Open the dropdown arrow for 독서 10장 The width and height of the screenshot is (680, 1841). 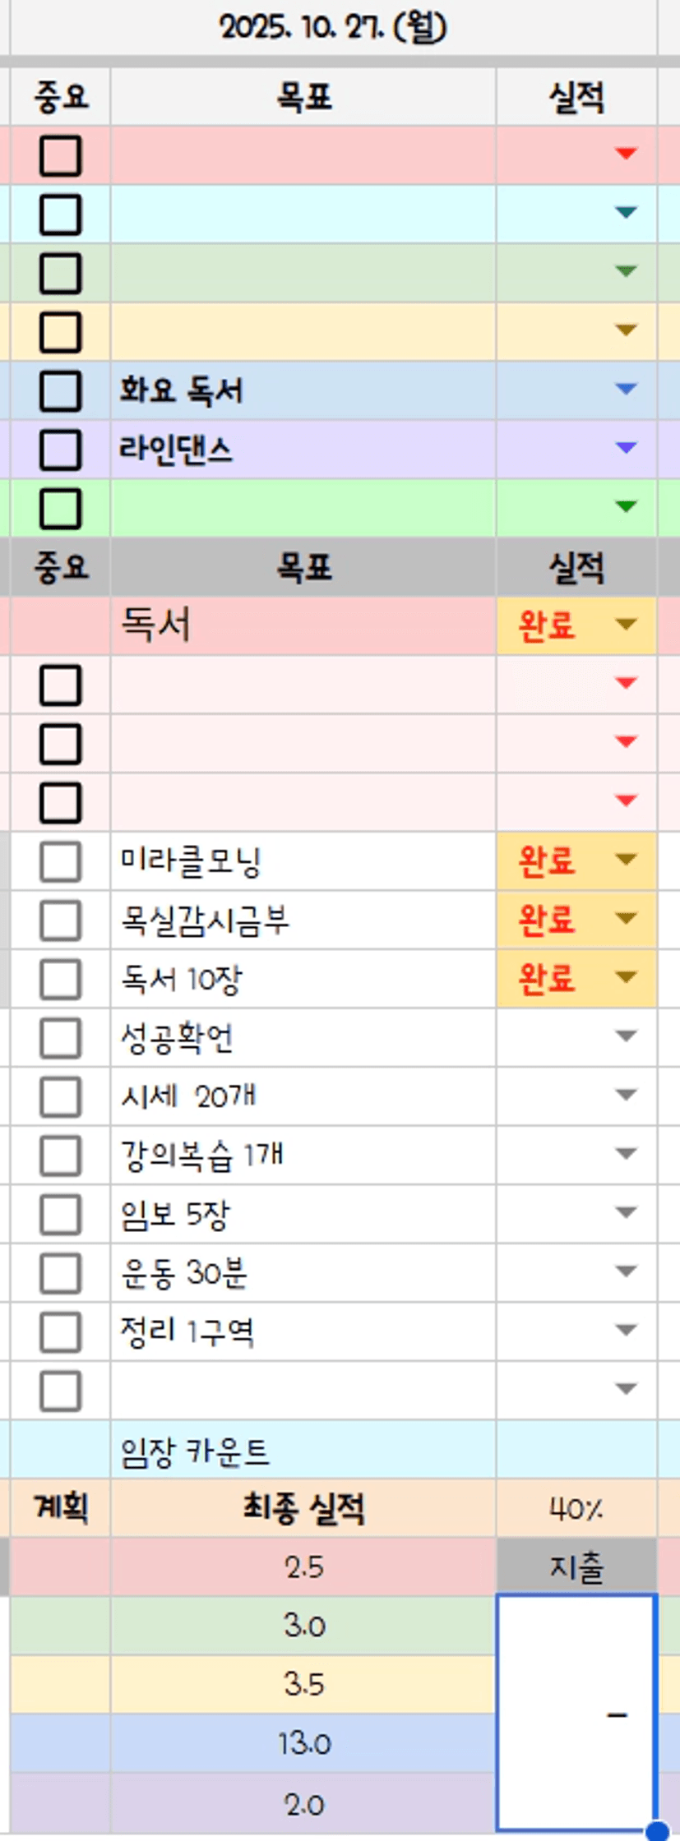[x=626, y=977]
